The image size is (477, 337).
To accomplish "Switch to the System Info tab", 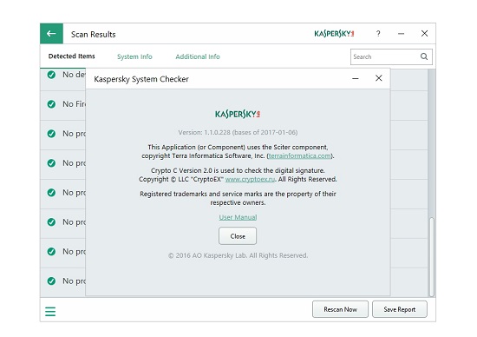I will tap(134, 56).
